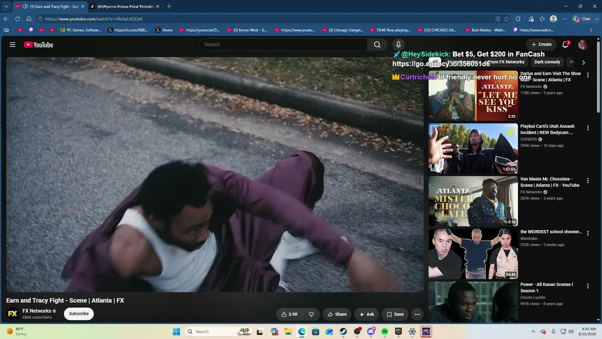602x339 pixels.
Task: Subscribe to FX Networks
Action: (x=79, y=314)
